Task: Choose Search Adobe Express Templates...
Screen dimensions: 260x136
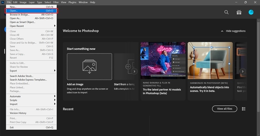Action: point(31,80)
